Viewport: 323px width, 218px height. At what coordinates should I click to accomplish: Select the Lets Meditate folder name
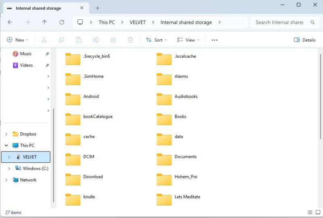pos(187,197)
